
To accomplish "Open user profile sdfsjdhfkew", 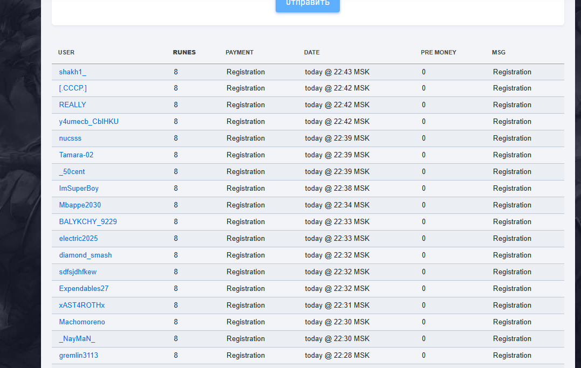I will (x=78, y=272).
